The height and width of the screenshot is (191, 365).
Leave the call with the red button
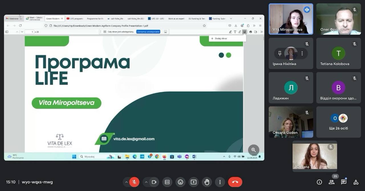point(235,182)
